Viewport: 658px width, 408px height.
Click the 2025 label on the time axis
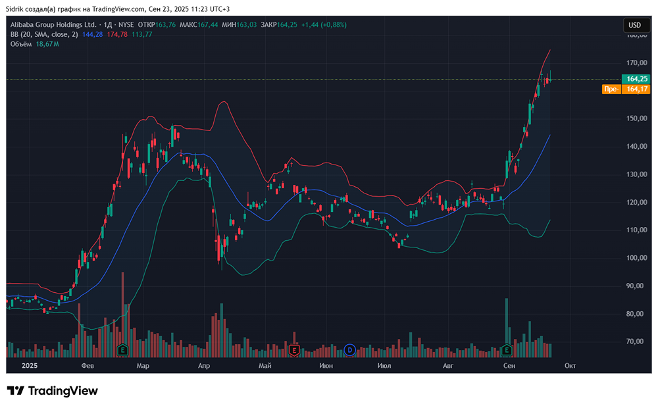(30, 365)
